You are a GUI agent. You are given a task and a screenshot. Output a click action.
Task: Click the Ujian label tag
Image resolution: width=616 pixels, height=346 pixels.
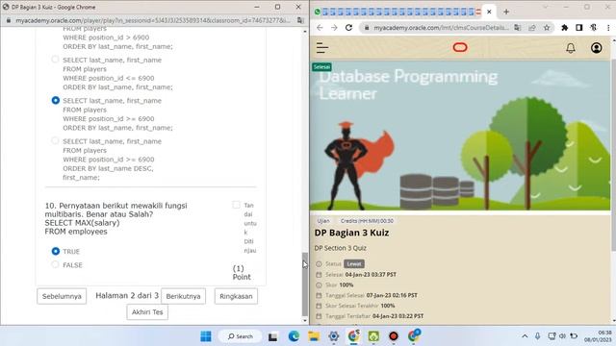pos(323,221)
